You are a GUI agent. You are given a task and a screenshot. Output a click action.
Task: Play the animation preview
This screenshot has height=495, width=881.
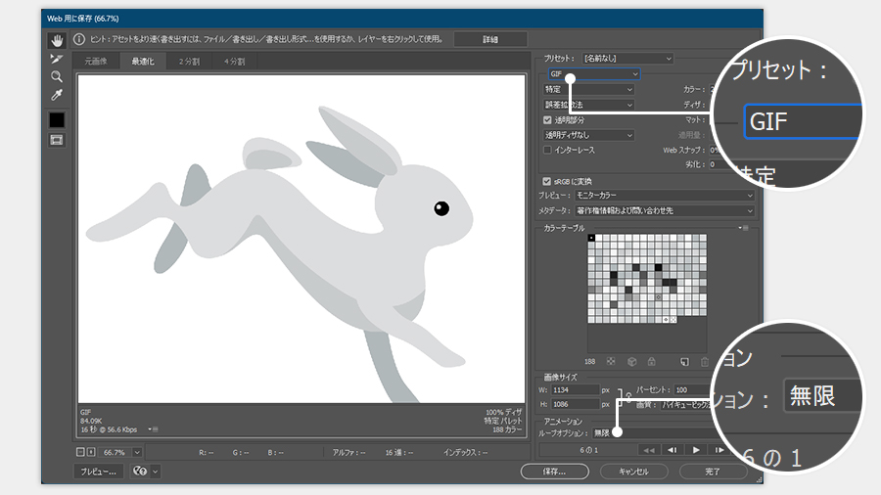point(696,450)
